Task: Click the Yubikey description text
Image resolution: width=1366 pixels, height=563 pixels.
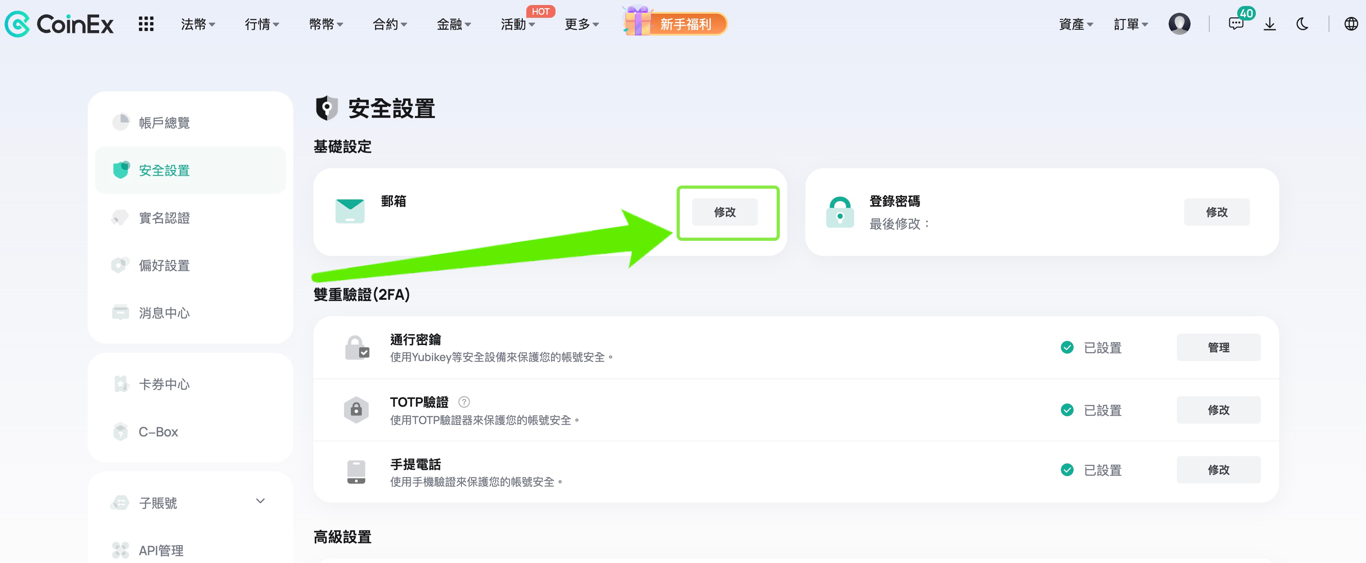Action: pos(501,357)
